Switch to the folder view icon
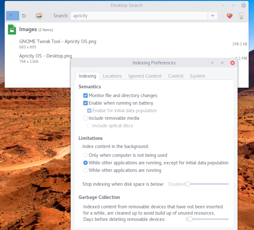The width and height of the screenshot is (254, 230). (x=24, y=16)
